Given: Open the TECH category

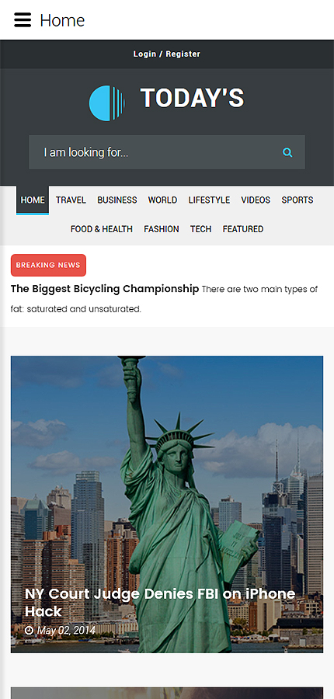Looking at the screenshot, I should coord(200,229).
